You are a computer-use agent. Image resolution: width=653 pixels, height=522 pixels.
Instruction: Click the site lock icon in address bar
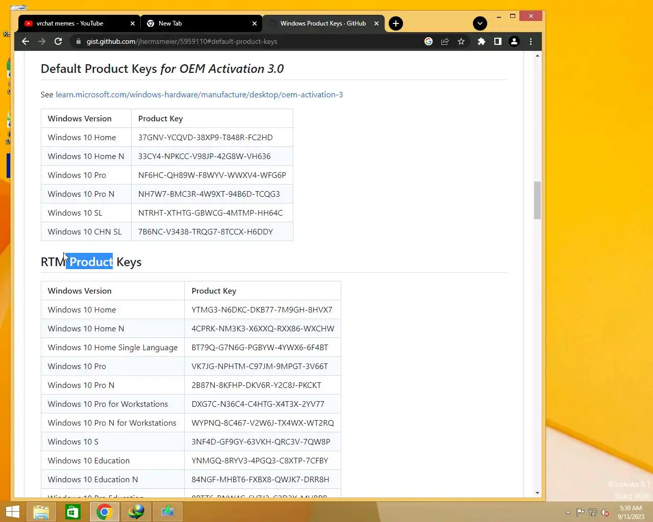pos(78,41)
